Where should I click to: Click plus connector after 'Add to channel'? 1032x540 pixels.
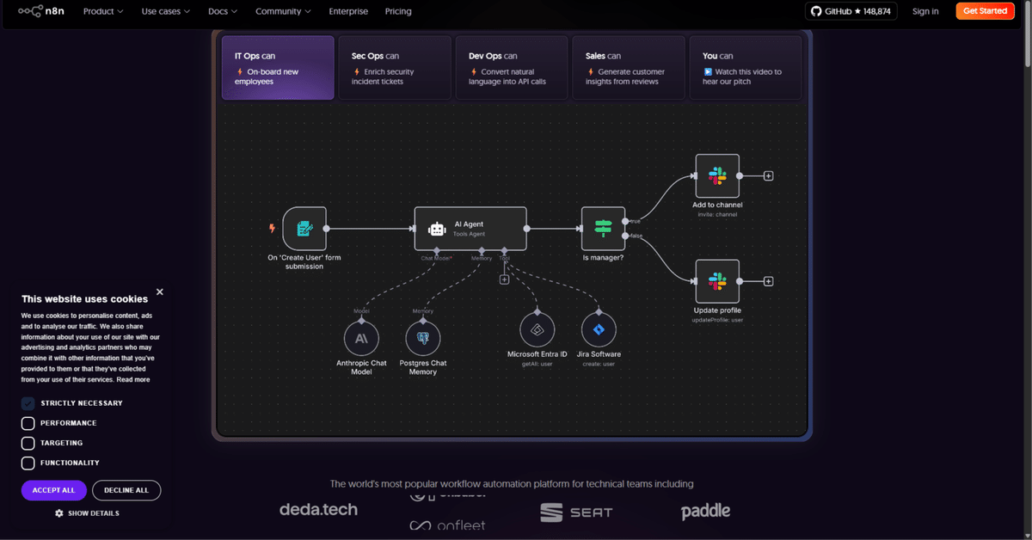769,175
